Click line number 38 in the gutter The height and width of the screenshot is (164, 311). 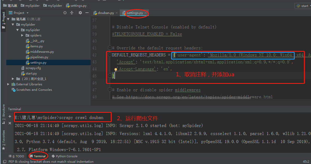pyautogui.click(x=94, y=27)
